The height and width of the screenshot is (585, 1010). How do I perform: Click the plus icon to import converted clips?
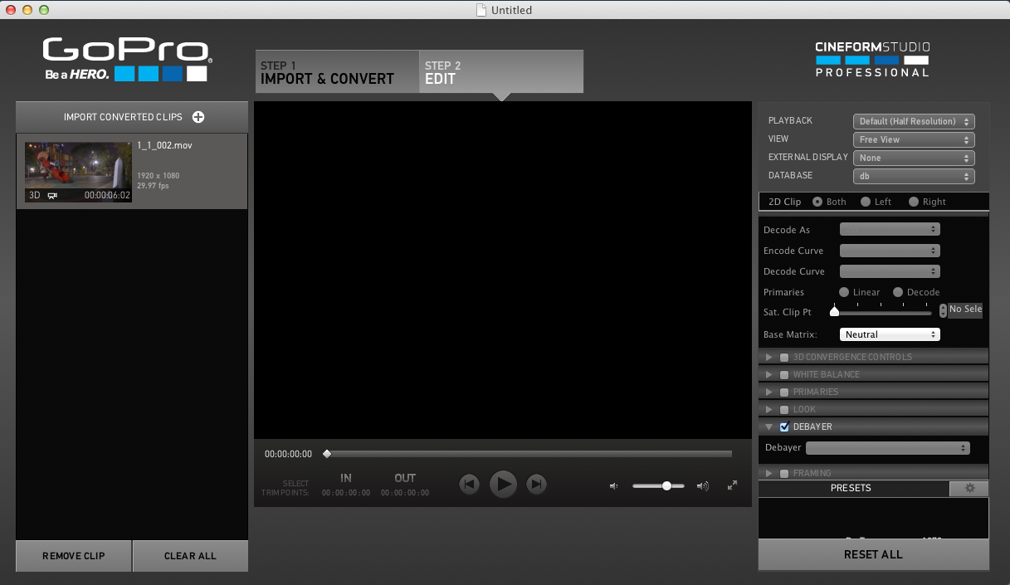tap(198, 117)
